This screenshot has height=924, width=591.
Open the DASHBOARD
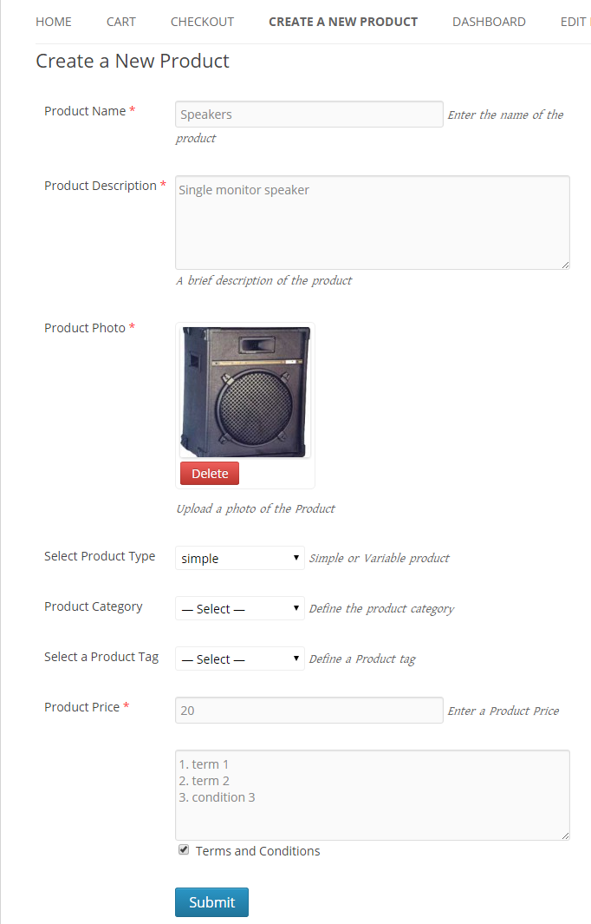point(489,21)
